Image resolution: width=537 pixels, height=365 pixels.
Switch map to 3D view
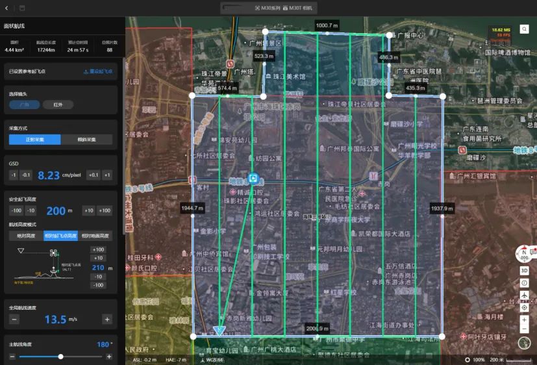(524, 270)
